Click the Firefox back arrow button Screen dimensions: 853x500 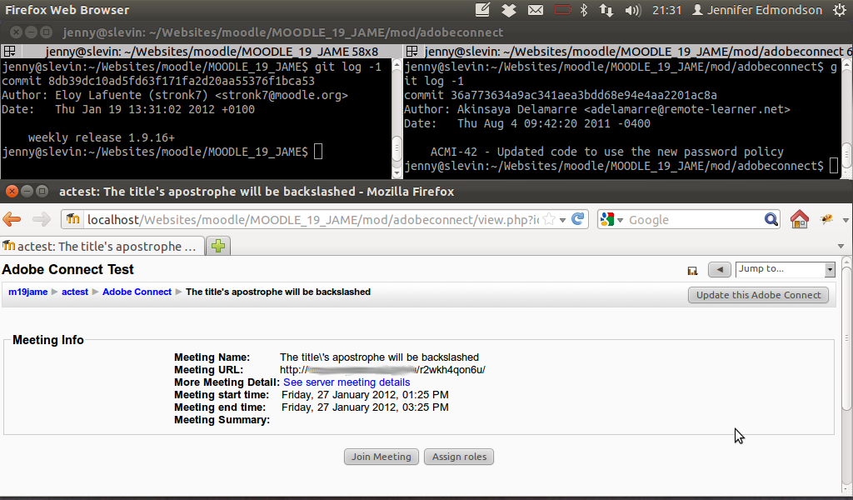[12, 219]
